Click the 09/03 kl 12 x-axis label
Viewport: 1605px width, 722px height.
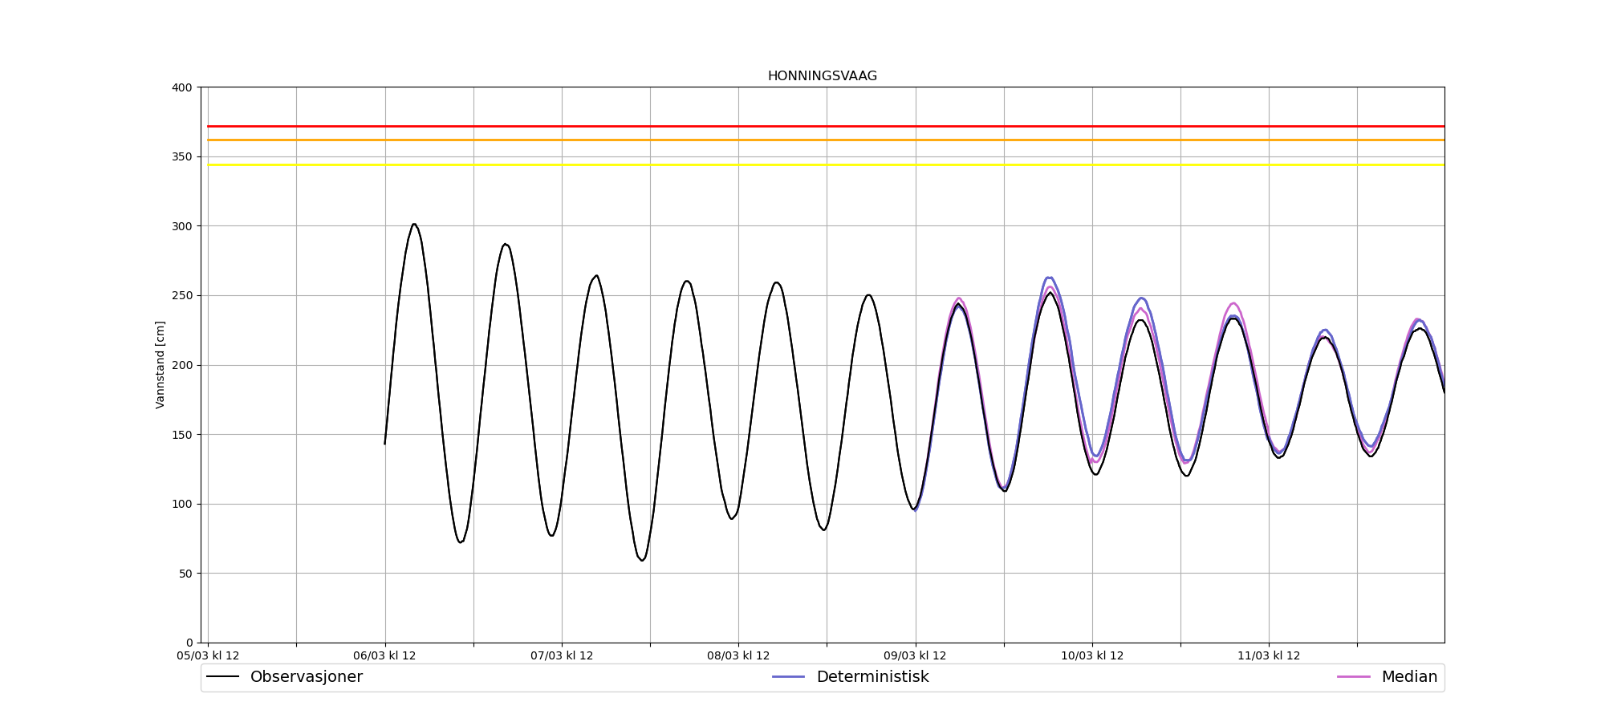tap(915, 656)
